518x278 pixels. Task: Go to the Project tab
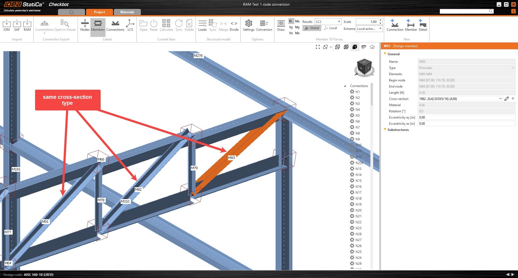pos(99,12)
